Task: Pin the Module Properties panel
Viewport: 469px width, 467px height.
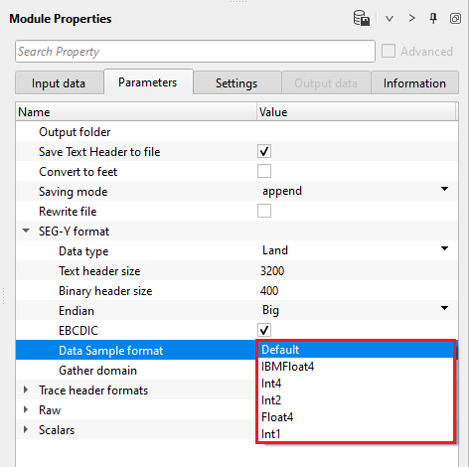Action: (433, 18)
